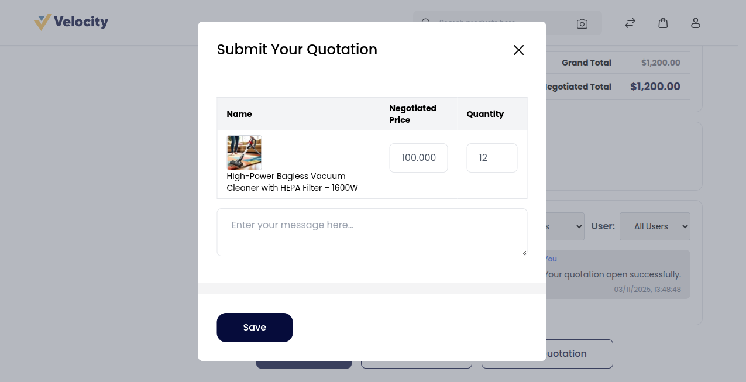Edit the Negotiated Price field showing 100.000
746x382 pixels.
point(418,157)
